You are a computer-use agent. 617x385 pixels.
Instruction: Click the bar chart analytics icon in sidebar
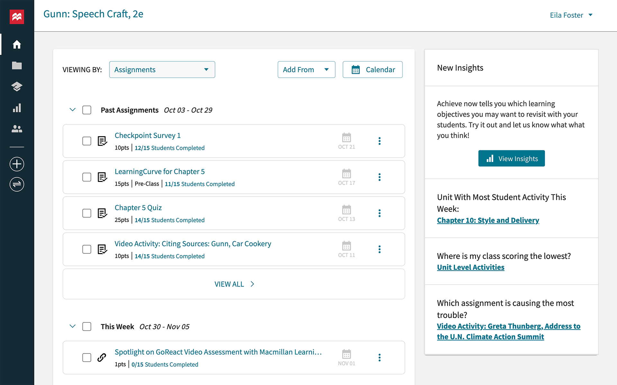17,108
